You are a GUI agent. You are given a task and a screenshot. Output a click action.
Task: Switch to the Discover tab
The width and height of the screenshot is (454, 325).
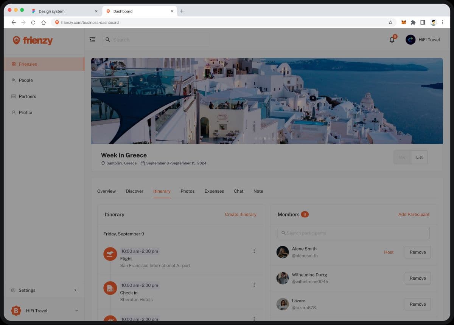coord(135,191)
